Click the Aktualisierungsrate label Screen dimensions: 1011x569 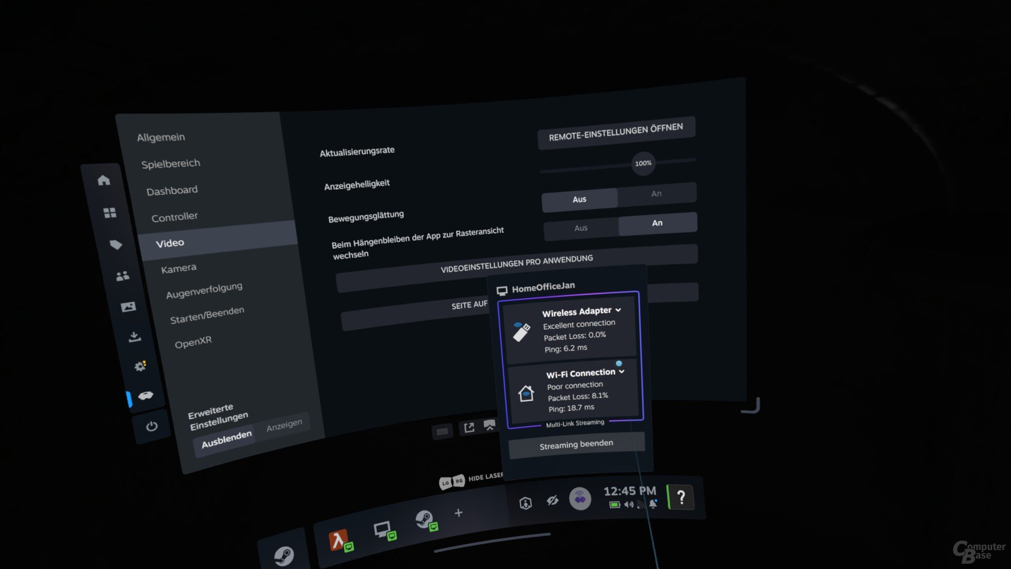pyautogui.click(x=357, y=152)
